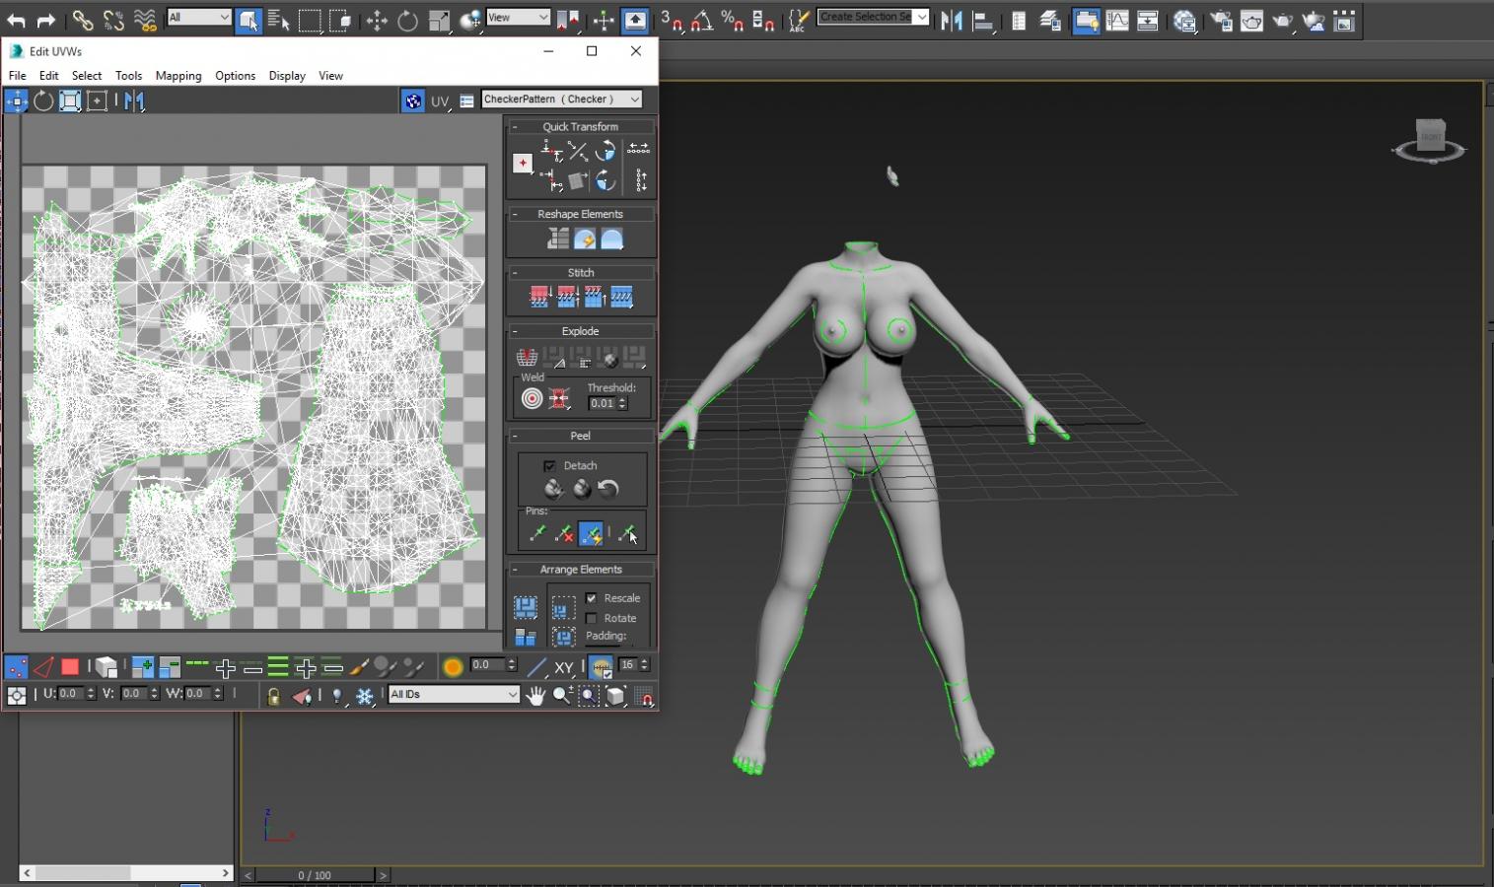Click the Pack Normalize icon in Arrange Elements

563,607
